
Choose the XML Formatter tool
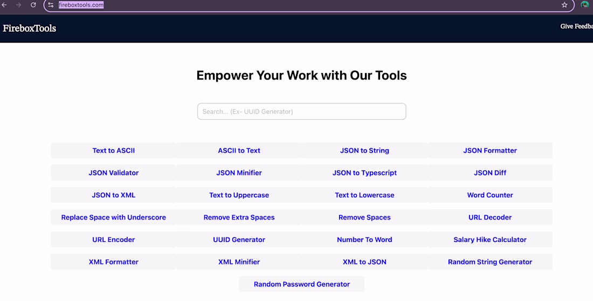pyautogui.click(x=113, y=262)
